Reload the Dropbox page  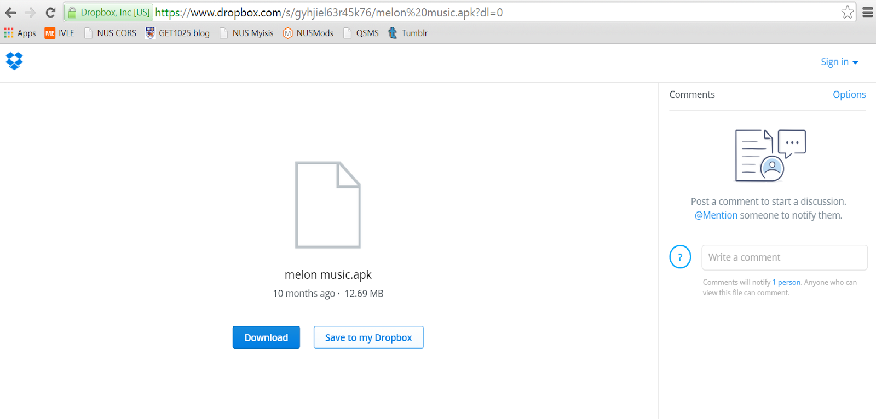click(x=50, y=12)
